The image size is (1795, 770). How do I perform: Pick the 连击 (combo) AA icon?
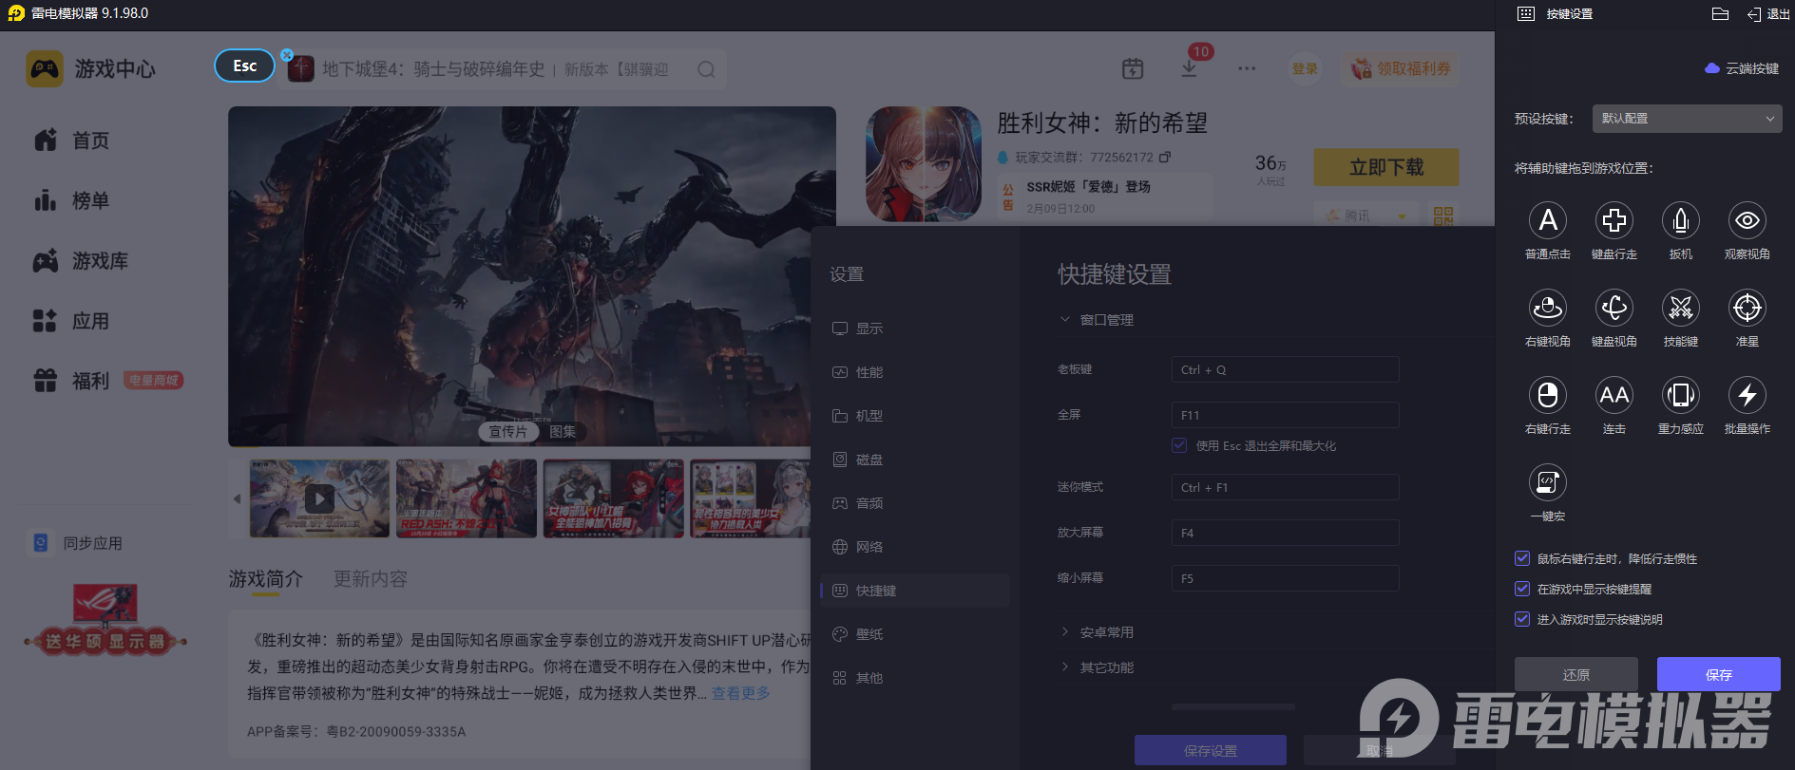1614,396
